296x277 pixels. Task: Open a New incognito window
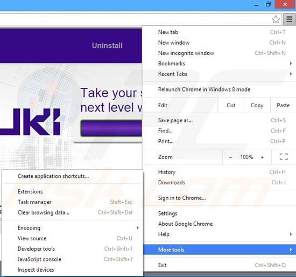(220, 53)
